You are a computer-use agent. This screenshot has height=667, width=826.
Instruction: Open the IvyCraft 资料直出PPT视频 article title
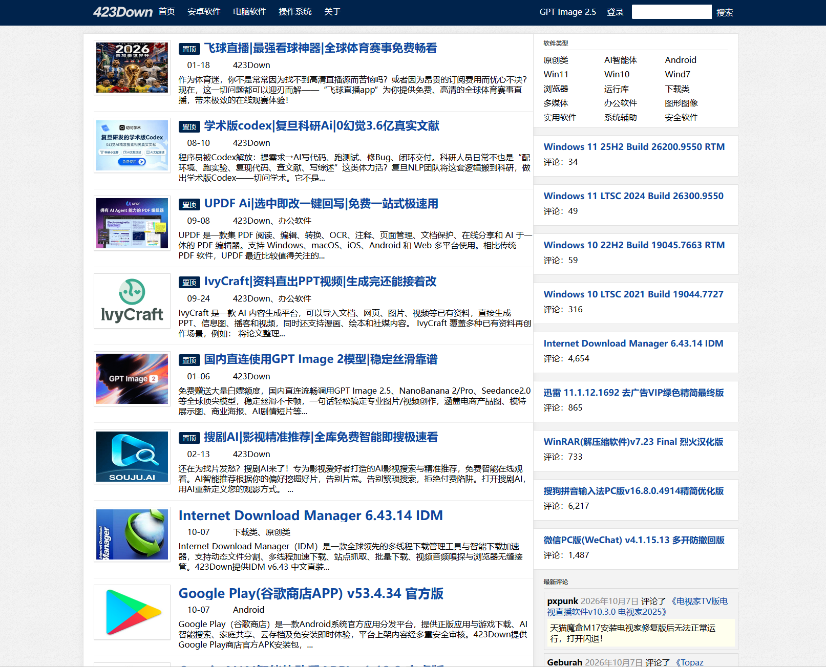point(320,282)
